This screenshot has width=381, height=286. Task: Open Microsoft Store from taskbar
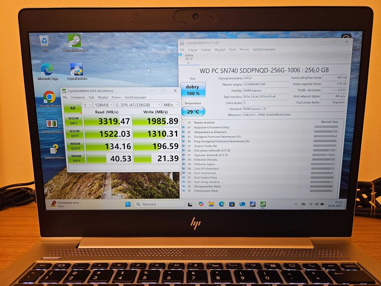pos(232,204)
